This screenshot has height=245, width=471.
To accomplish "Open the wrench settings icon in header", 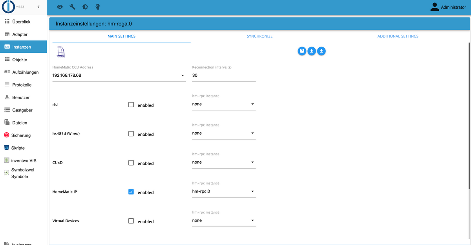I will coord(72,7).
